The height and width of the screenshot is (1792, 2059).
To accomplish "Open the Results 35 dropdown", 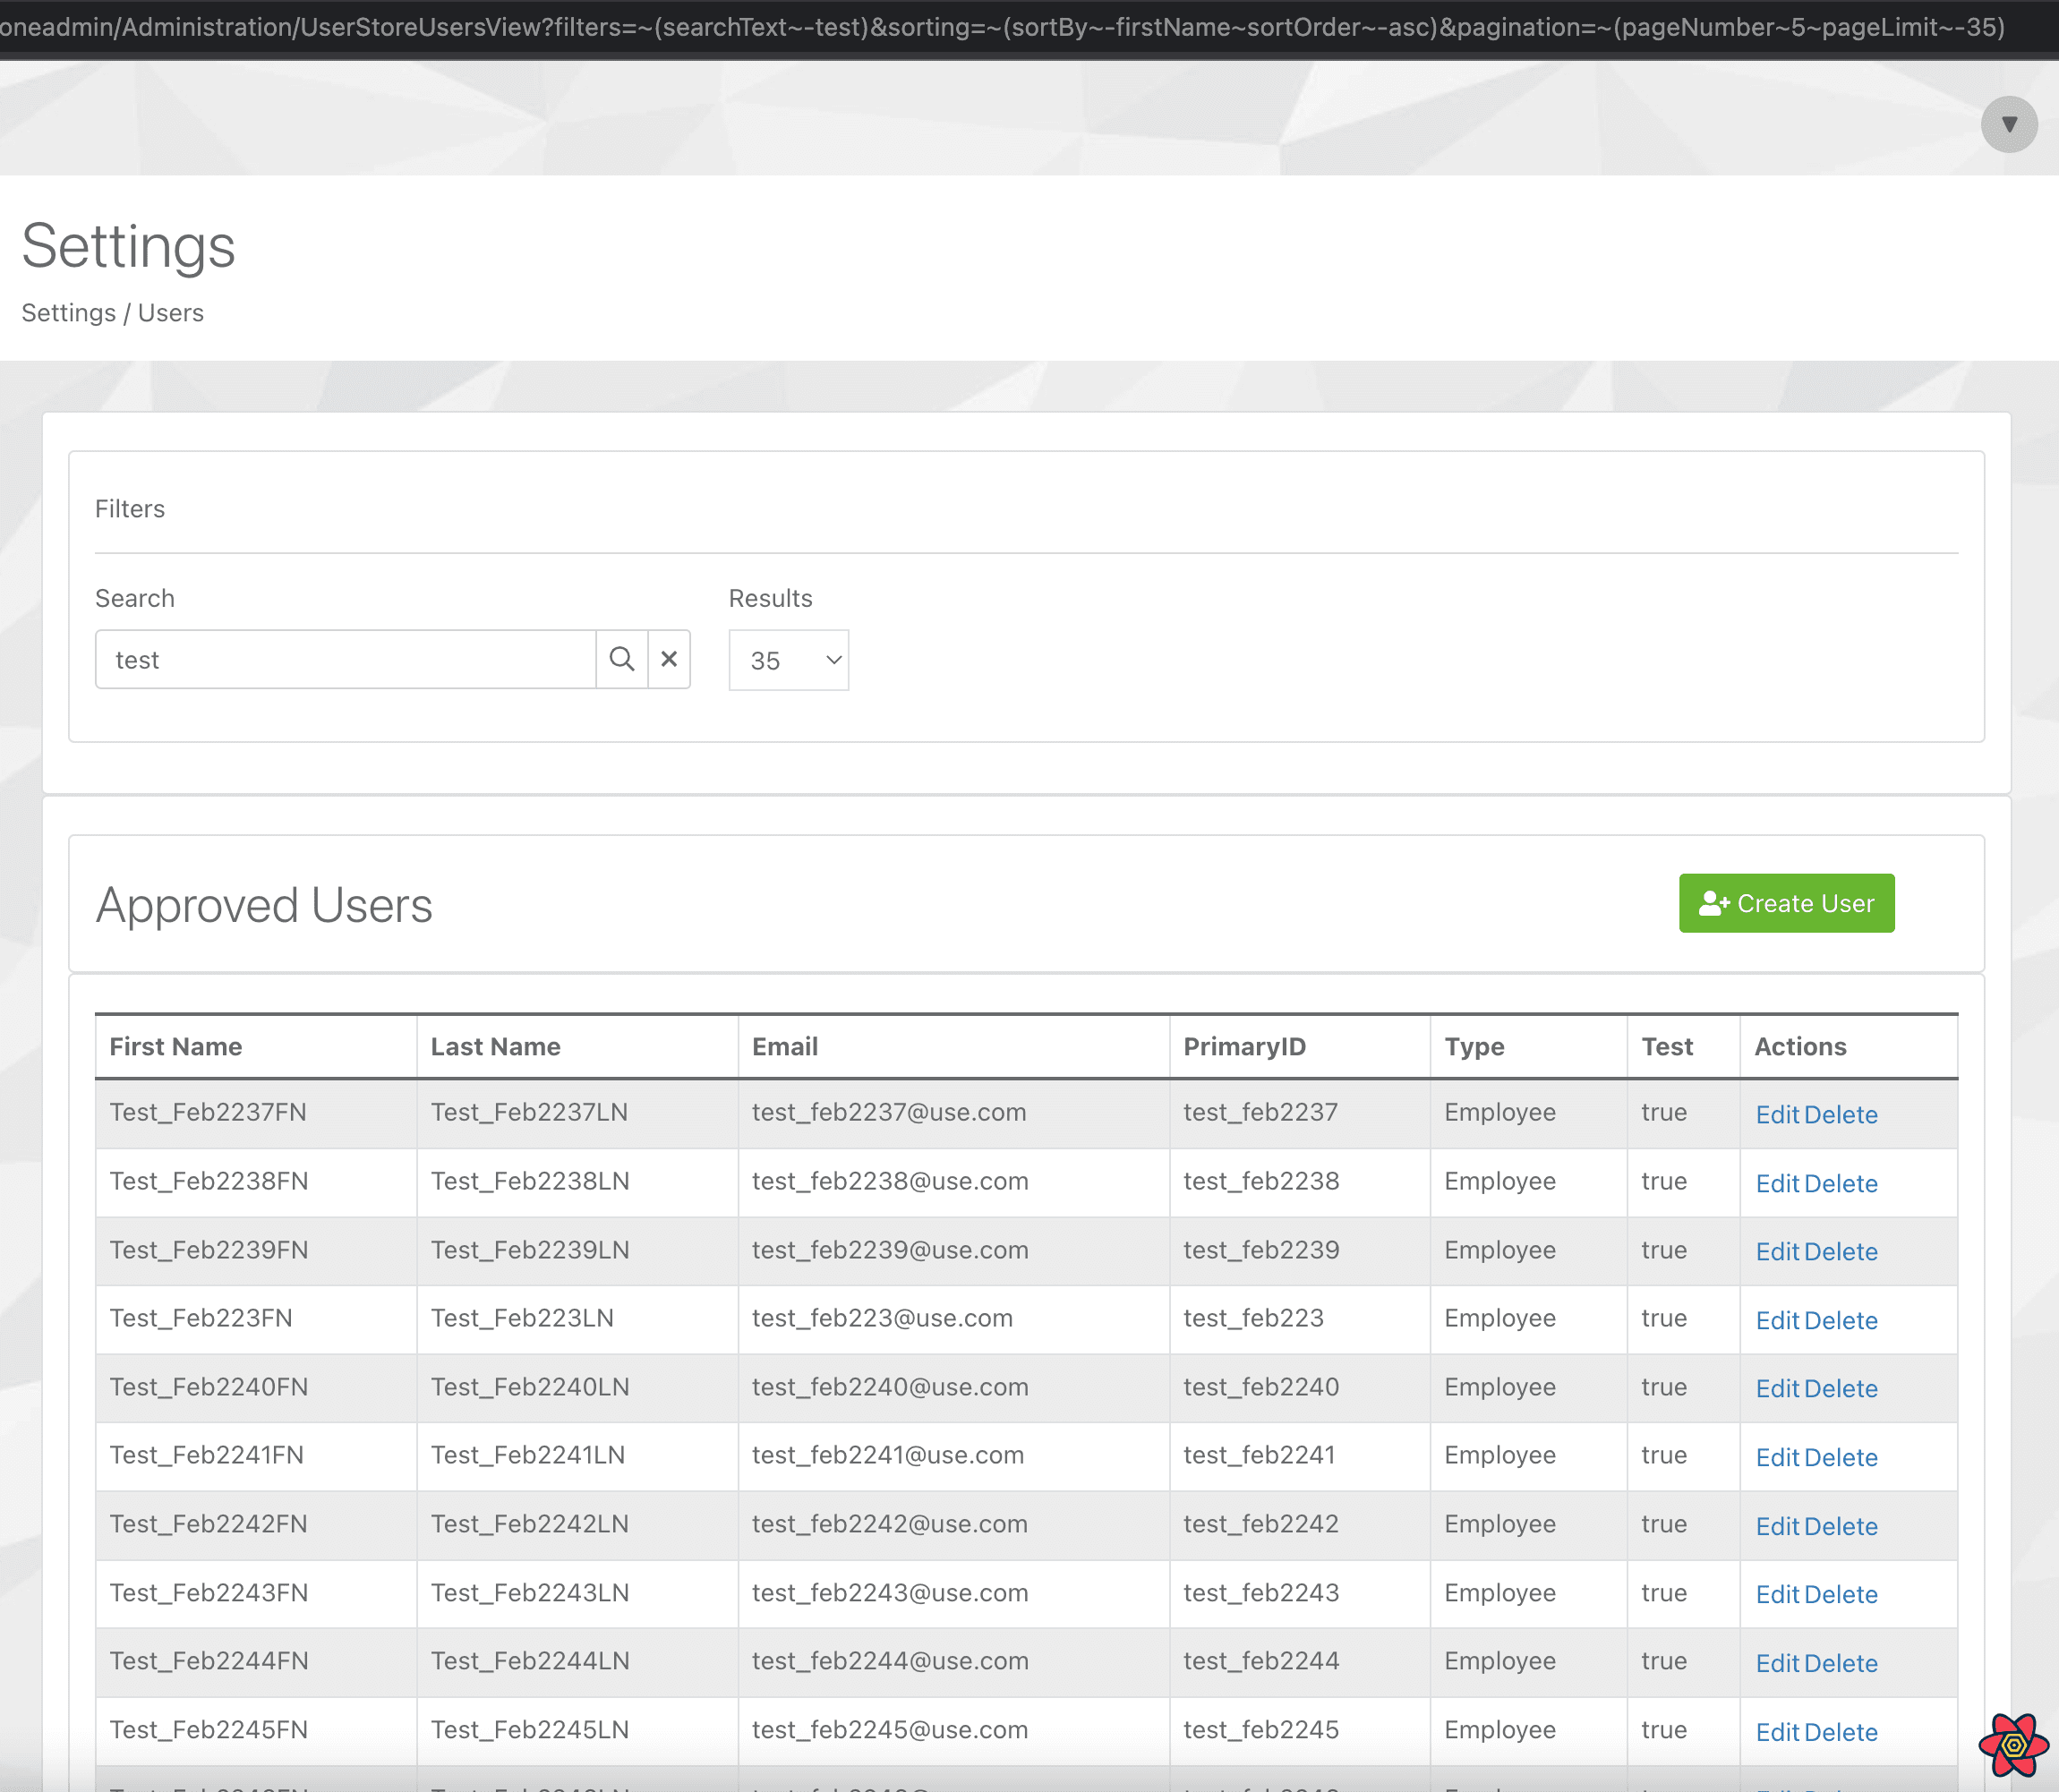I will point(788,660).
